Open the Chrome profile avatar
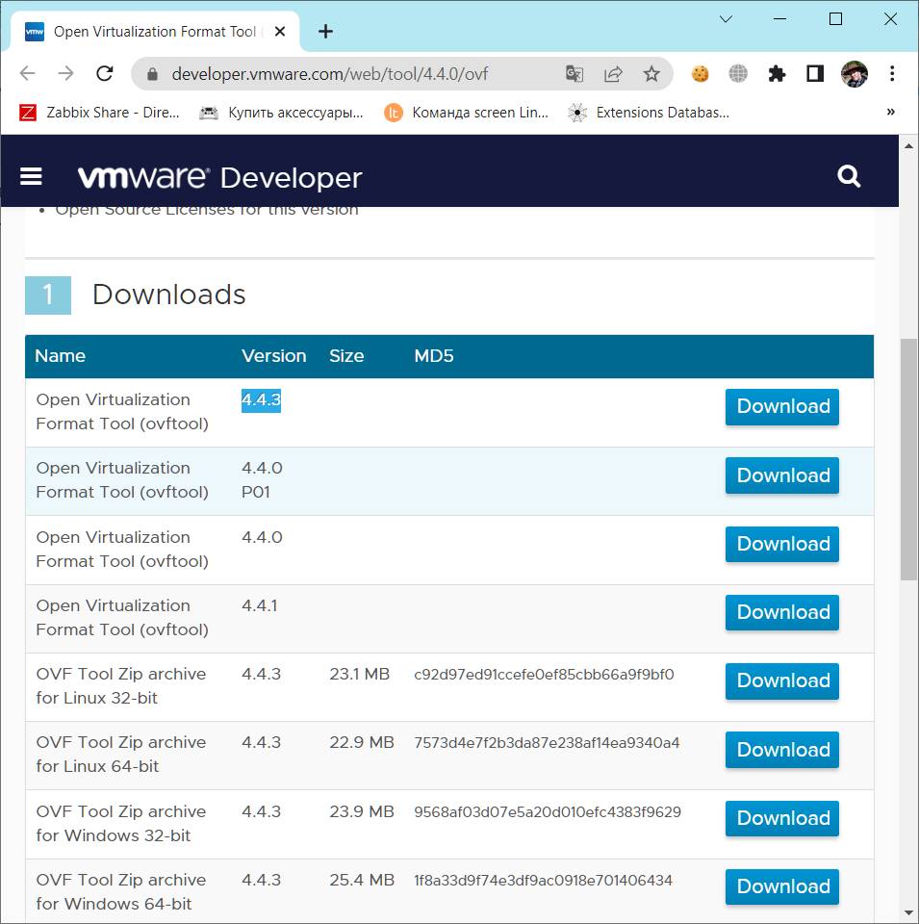 point(854,74)
